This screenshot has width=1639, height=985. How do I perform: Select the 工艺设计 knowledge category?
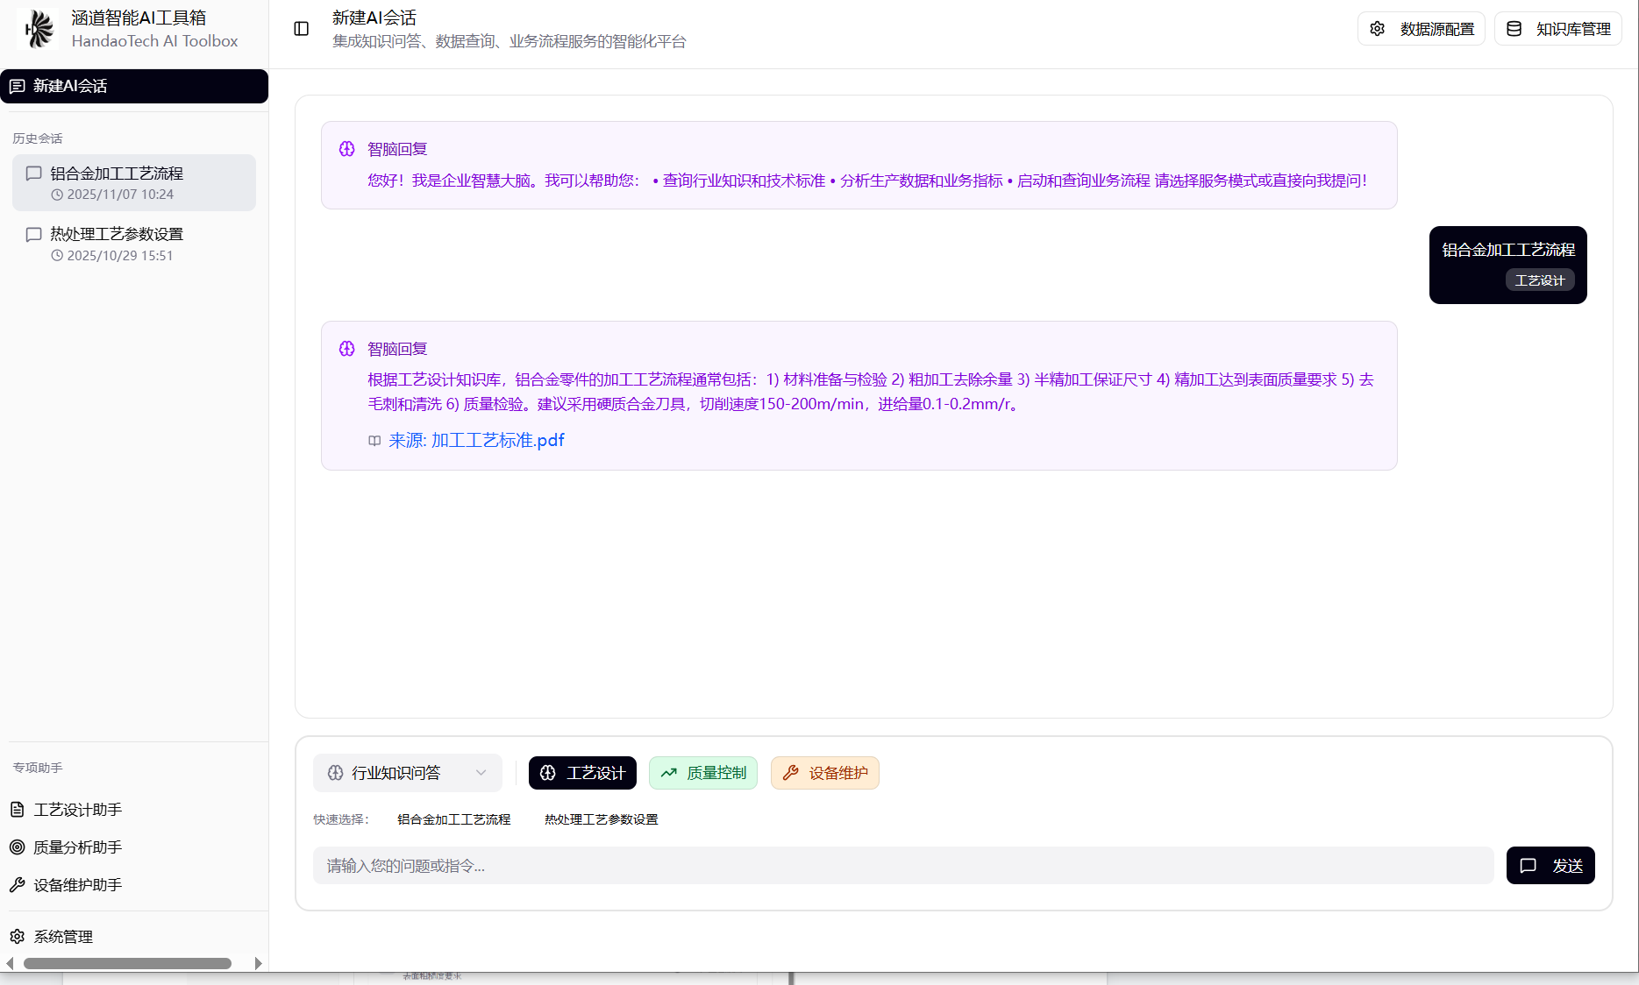tap(582, 773)
